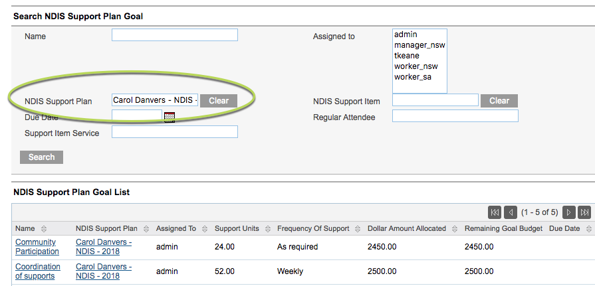Image resolution: width=595 pixels, height=286 pixels.
Task: Sort by Assigned To column arrows
Action: tap(205, 229)
